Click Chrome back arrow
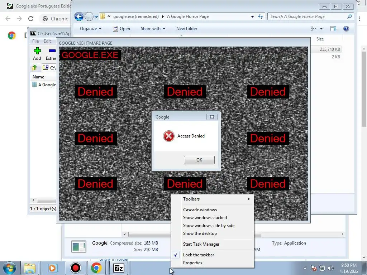Image resolution: width=367 pixels, height=275 pixels. point(8,19)
